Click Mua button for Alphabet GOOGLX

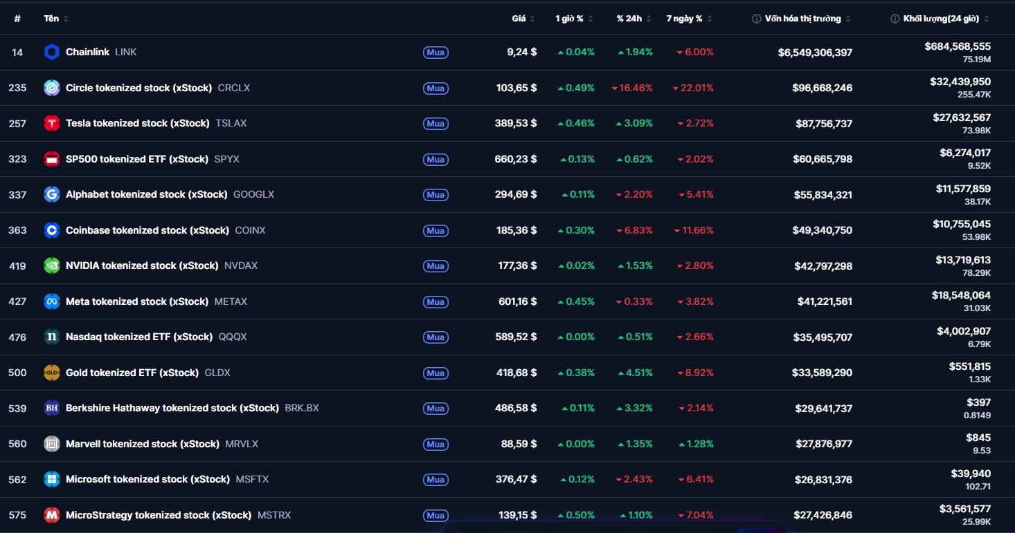pyautogui.click(x=435, y=195)
